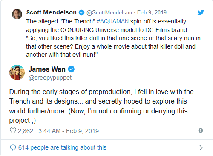Click James Wan's tweet text about the Trench
This screenshot has width=213, height=156.
pyautogui.click(x=101, y=106)
